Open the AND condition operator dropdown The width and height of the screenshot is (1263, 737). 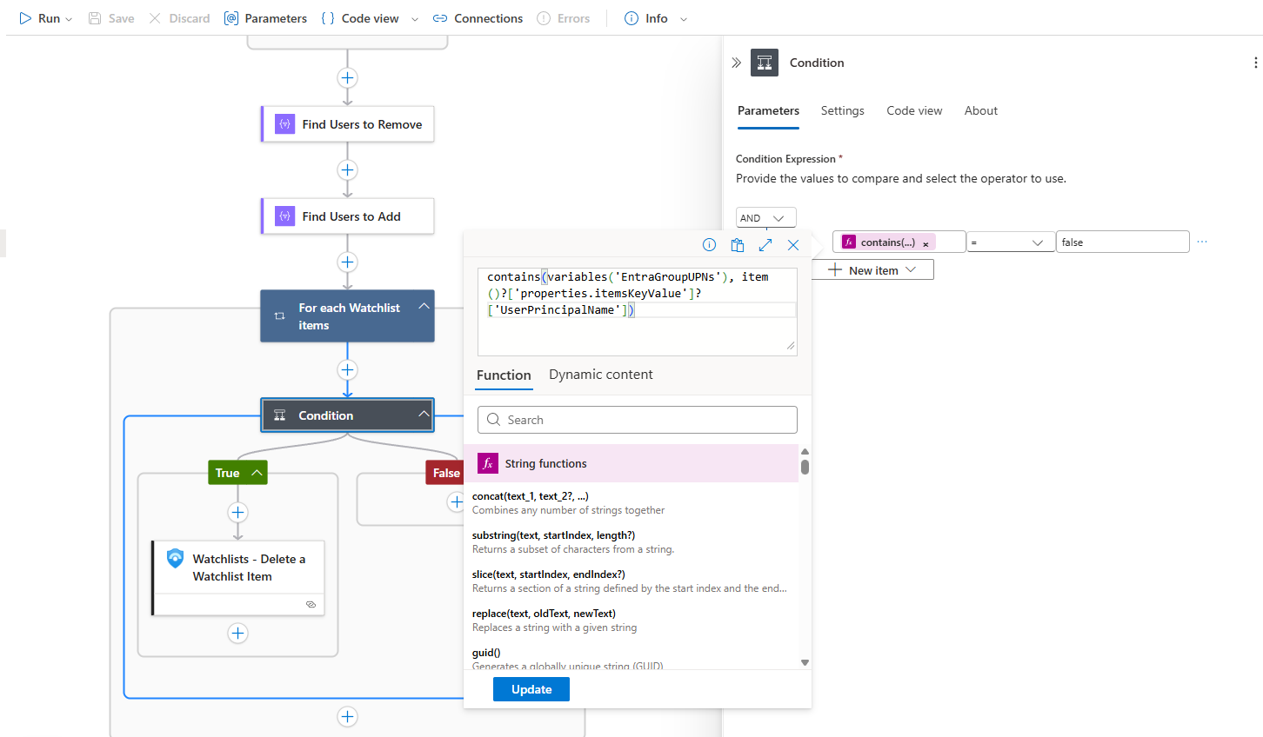765,217
